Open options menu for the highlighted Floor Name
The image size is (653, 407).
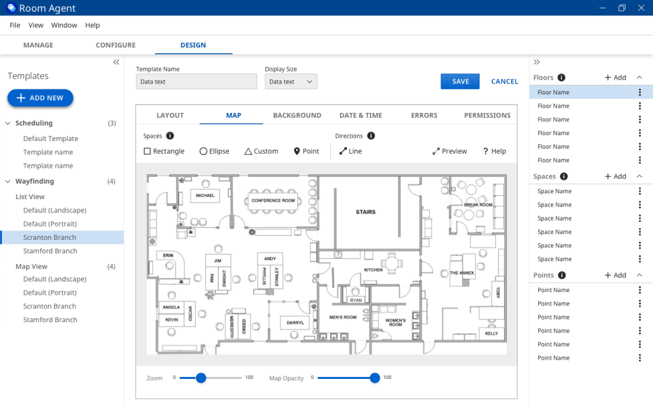(640, 93)
